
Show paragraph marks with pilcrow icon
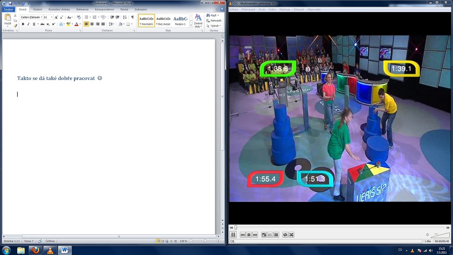point(132,17)
